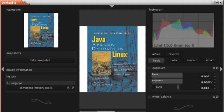Screen dimensions: 224x112
Task: Collapse the left panel with arrow
Action: 3,69
